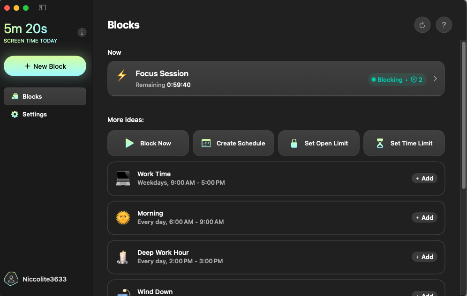467x296 pixels.
Task: Click the Morning sun icon
Action: click(x=123, y=217)
